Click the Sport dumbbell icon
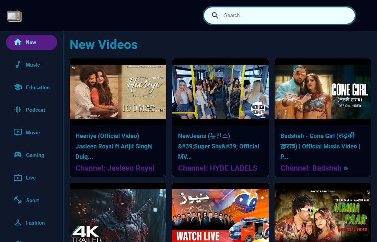This screenshot has height=242, width=377. 18,200
